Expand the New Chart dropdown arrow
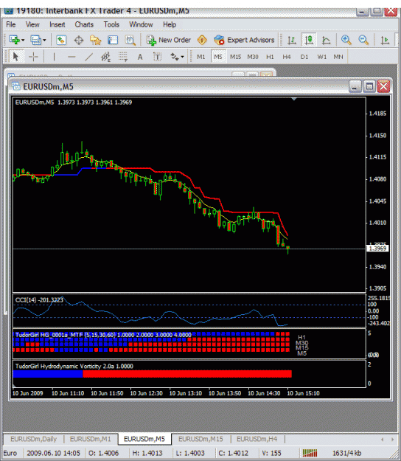The height and width of the screenshot is (461, 401). [23, 40]
